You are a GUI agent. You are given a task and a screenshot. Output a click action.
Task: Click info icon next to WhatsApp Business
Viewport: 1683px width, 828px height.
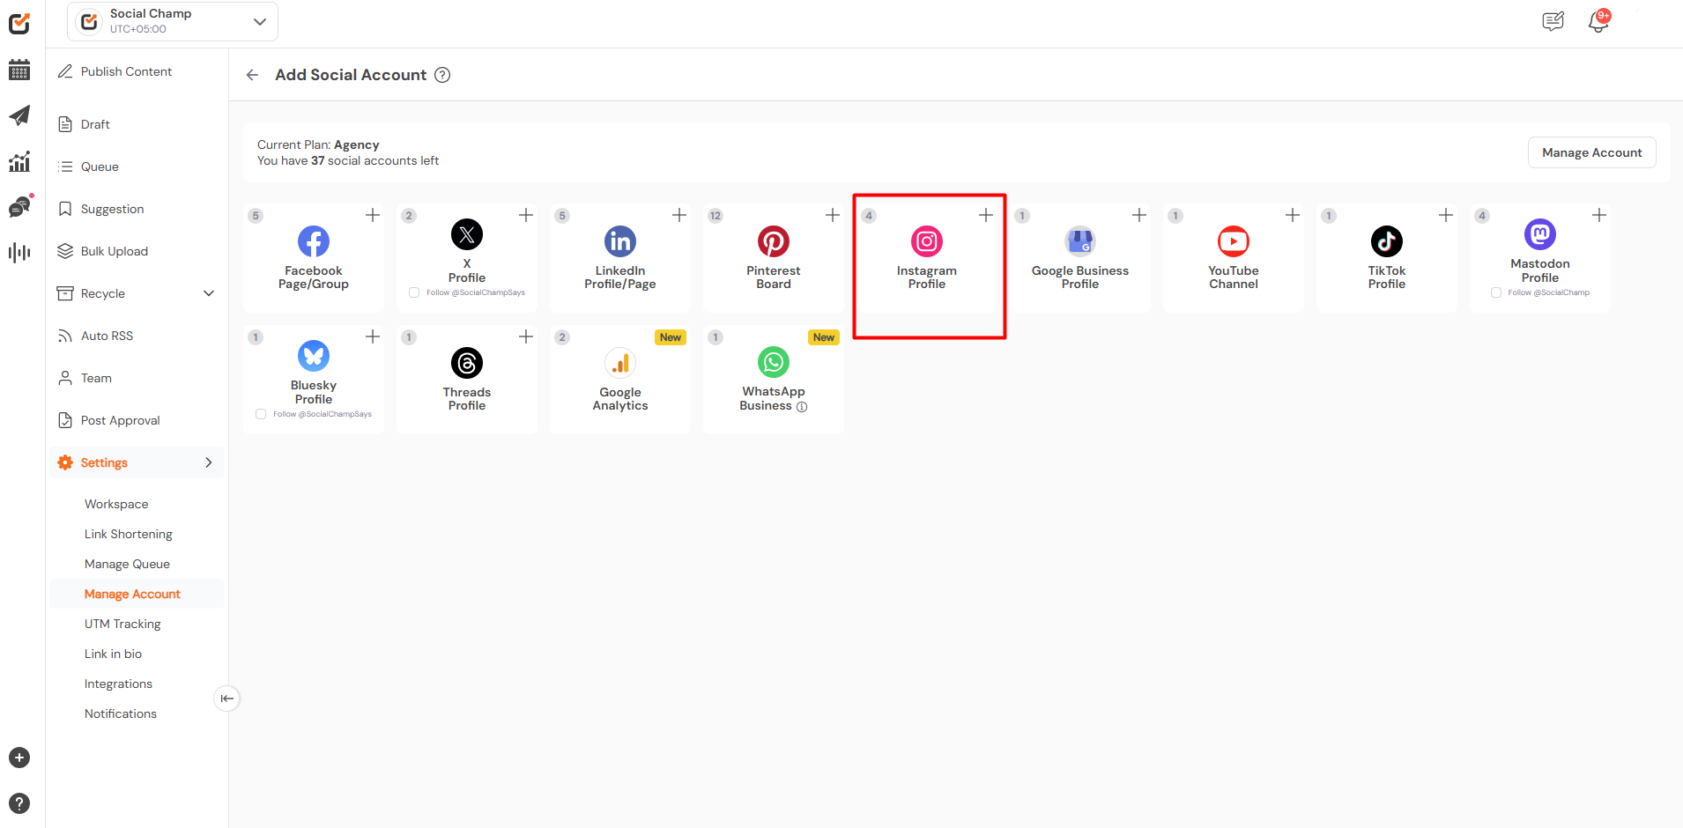(x=802, y=407)
